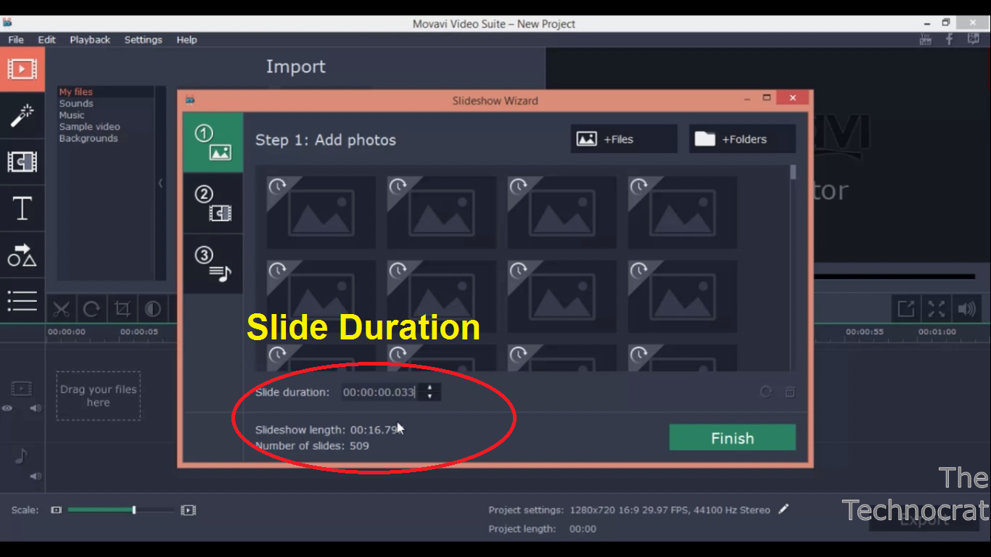991x557 pixels.
Task: Click the rotate clip icon in the timeline toolbar
Action: (x=91, y=308)
